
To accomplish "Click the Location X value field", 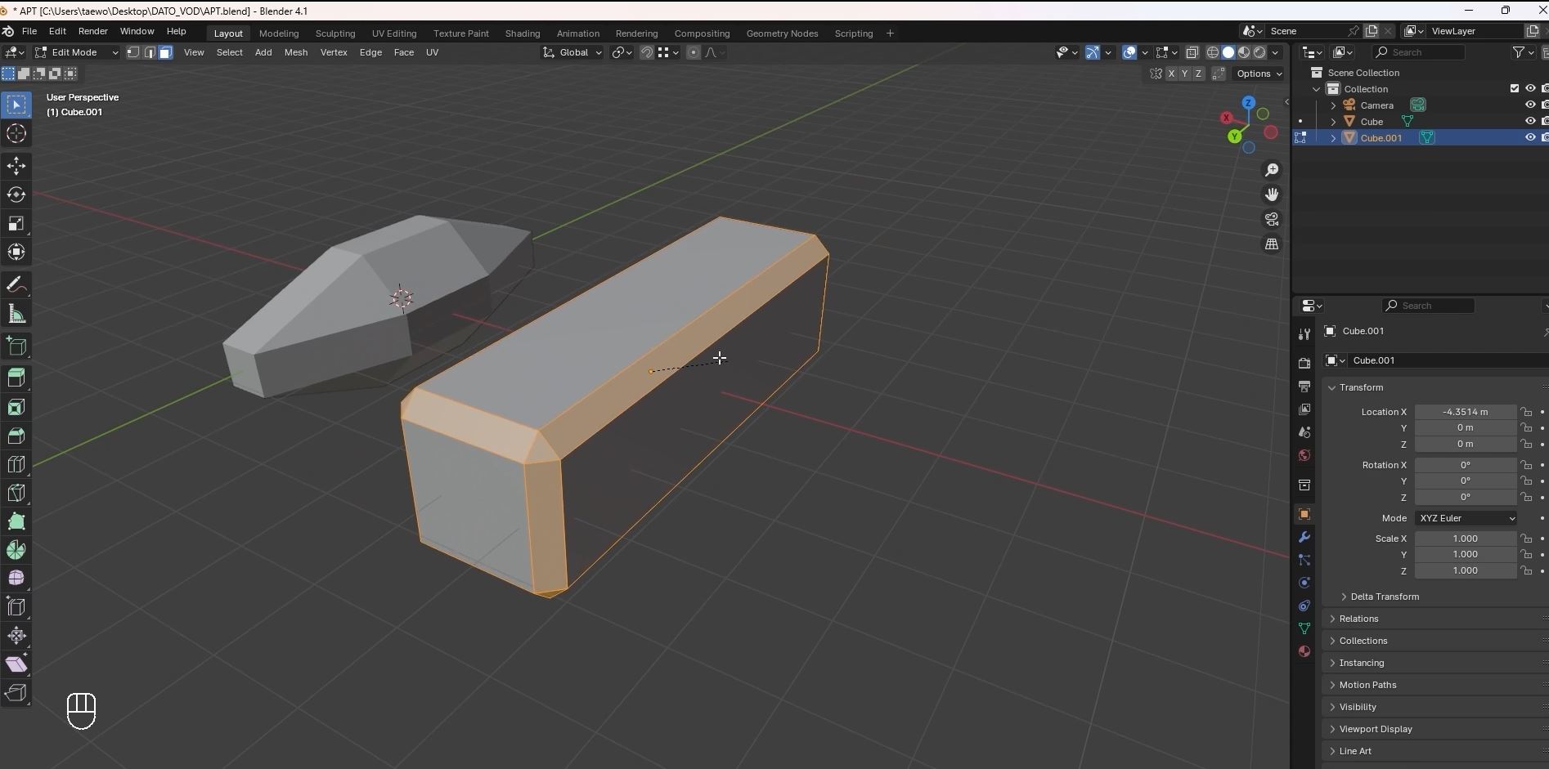I will click(1465, 412).
